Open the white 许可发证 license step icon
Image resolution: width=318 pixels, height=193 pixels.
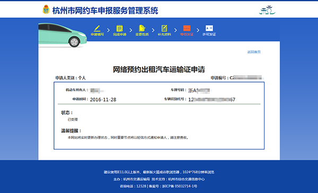(209, 28)
